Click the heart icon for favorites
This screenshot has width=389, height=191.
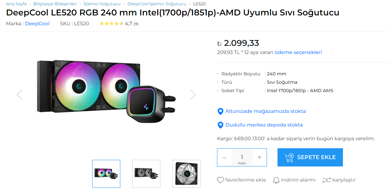click(x=221, y=180)
